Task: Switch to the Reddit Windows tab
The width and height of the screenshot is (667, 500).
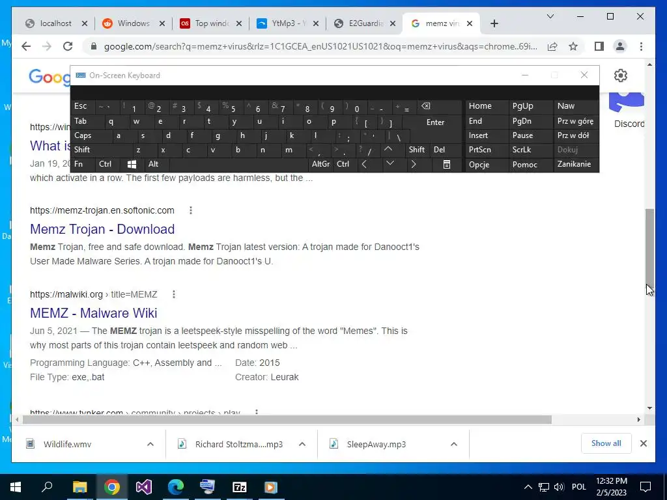Action: [x=134, y=23]
